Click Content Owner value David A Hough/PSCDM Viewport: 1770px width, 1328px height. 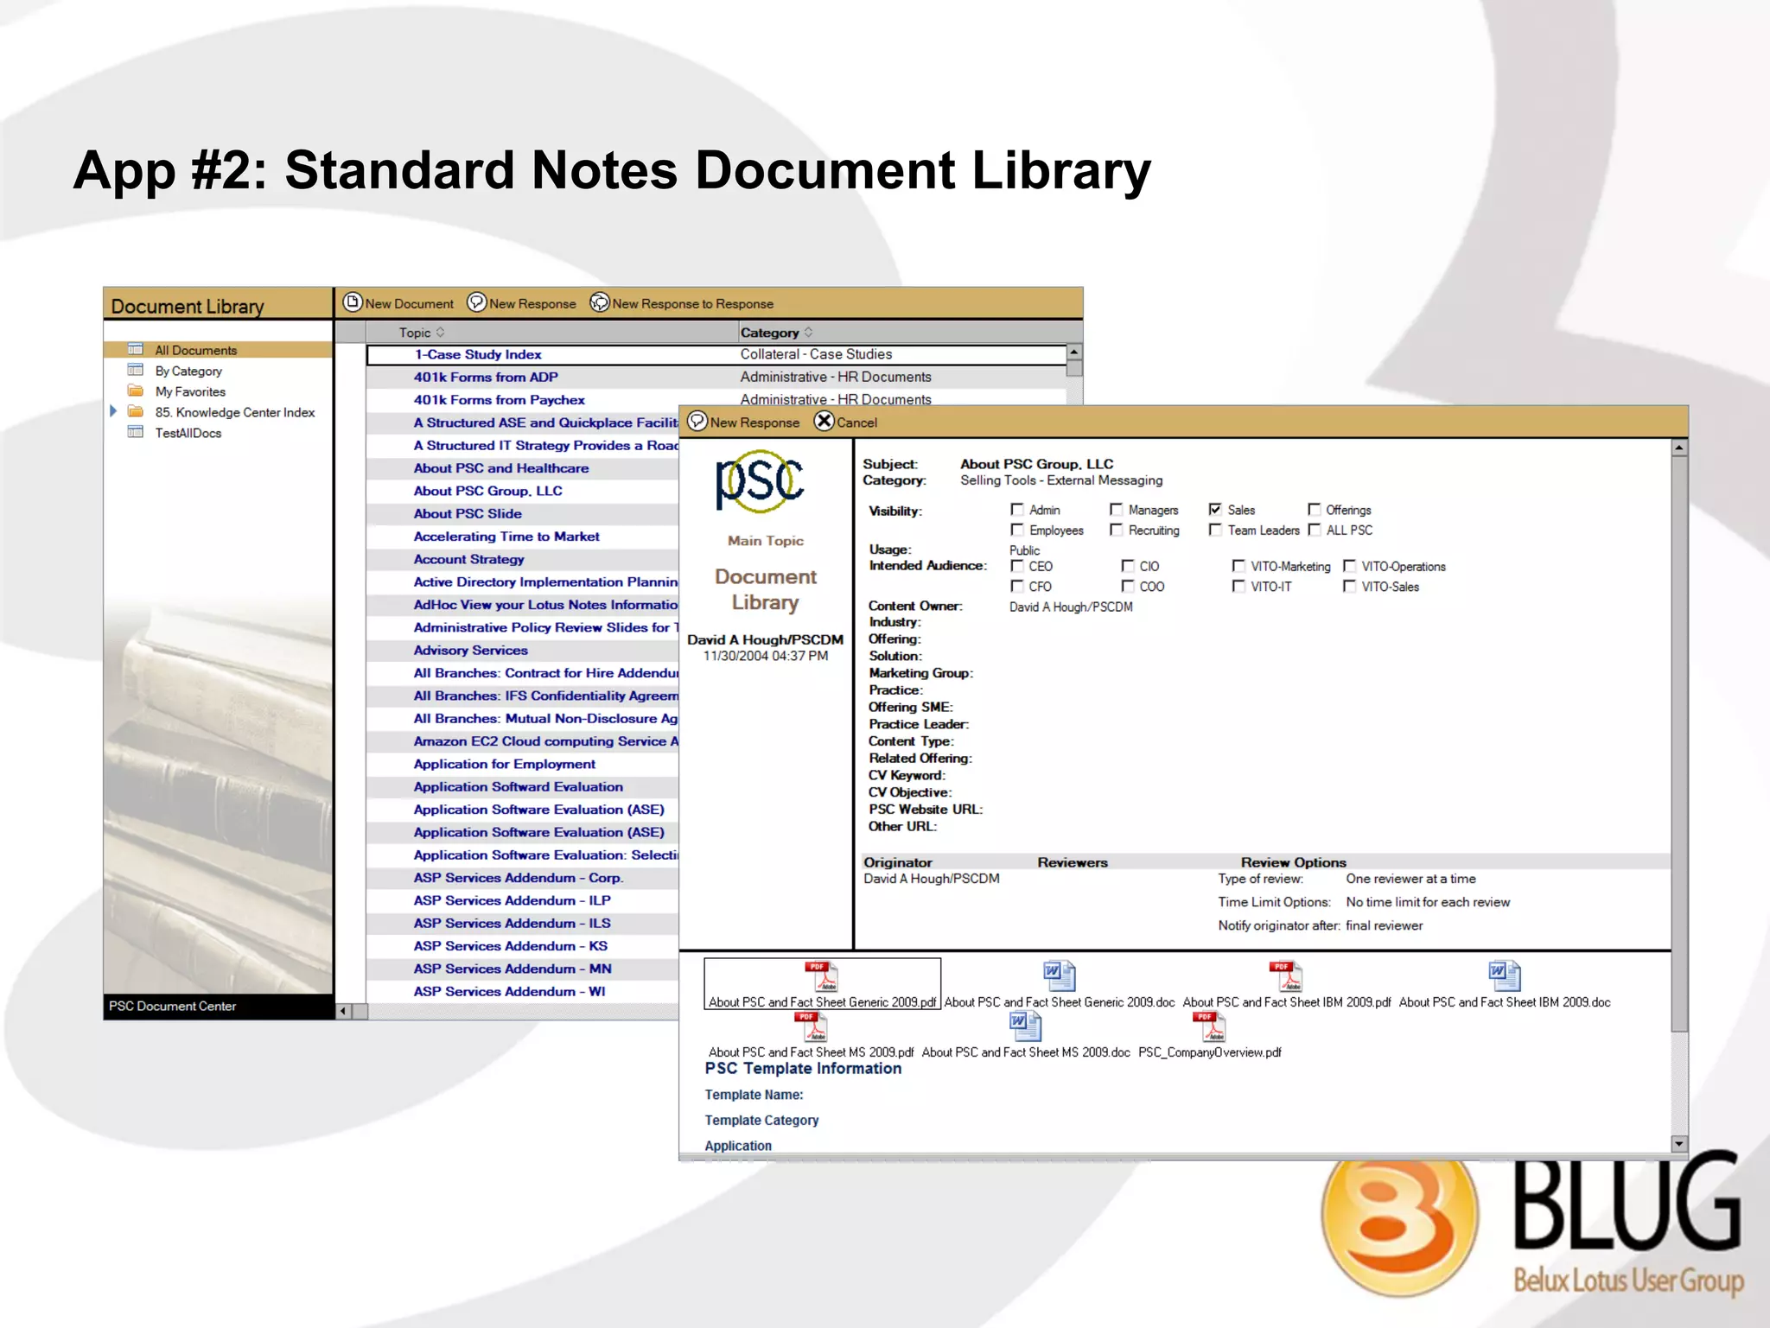(x=1071, y=607)
